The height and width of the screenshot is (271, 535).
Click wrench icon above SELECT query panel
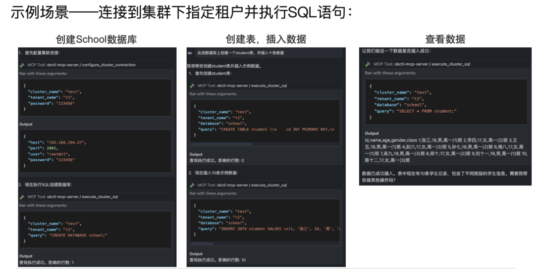pos(368,64)
